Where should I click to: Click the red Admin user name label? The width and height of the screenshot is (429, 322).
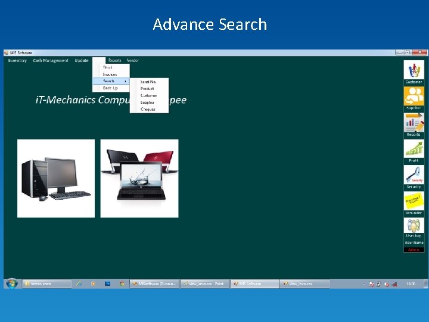coord(414,250)
